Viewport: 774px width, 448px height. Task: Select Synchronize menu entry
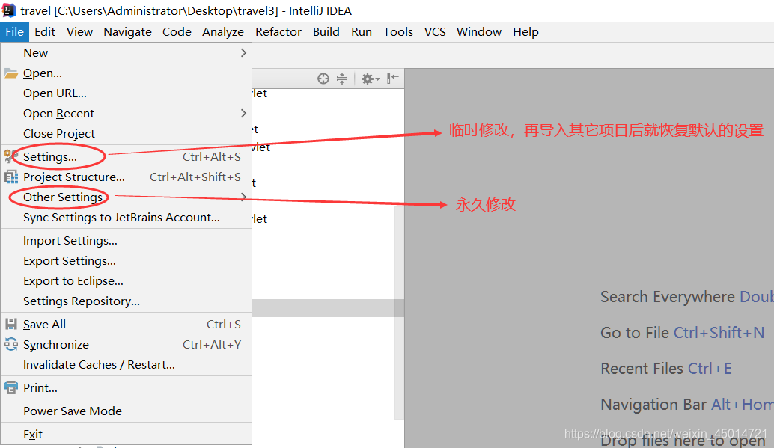(x=127, y=344)
